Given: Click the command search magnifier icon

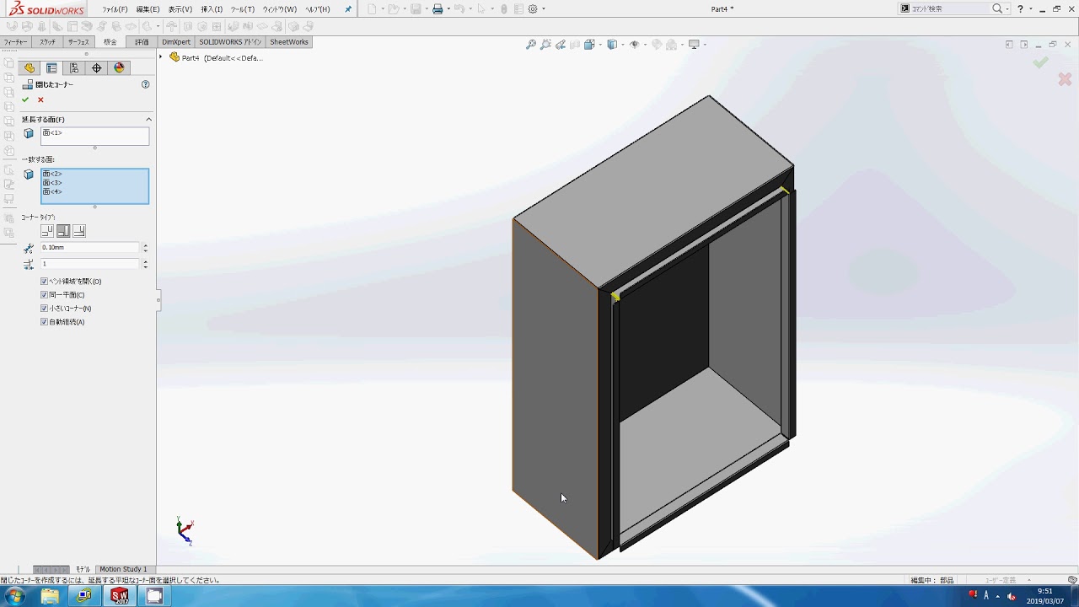Looking at the screenshot, I should 998,8.
